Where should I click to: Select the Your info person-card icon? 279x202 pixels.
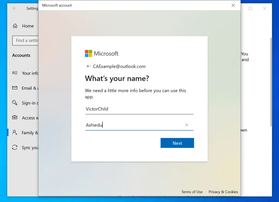[x=15, y=73]
